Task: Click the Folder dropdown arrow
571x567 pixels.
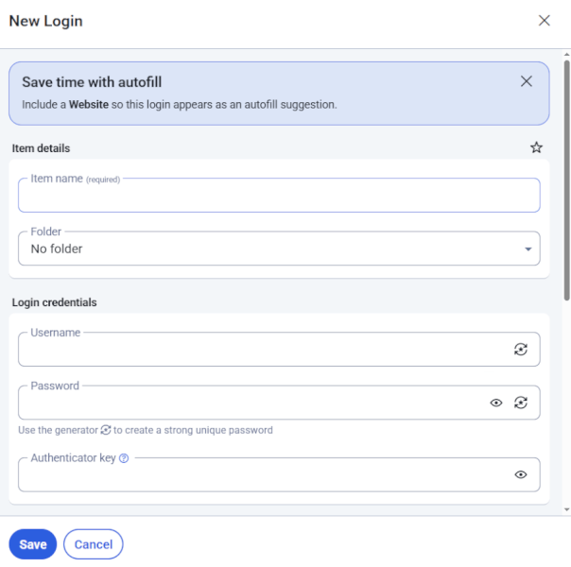Action: [x=528, y=249]
